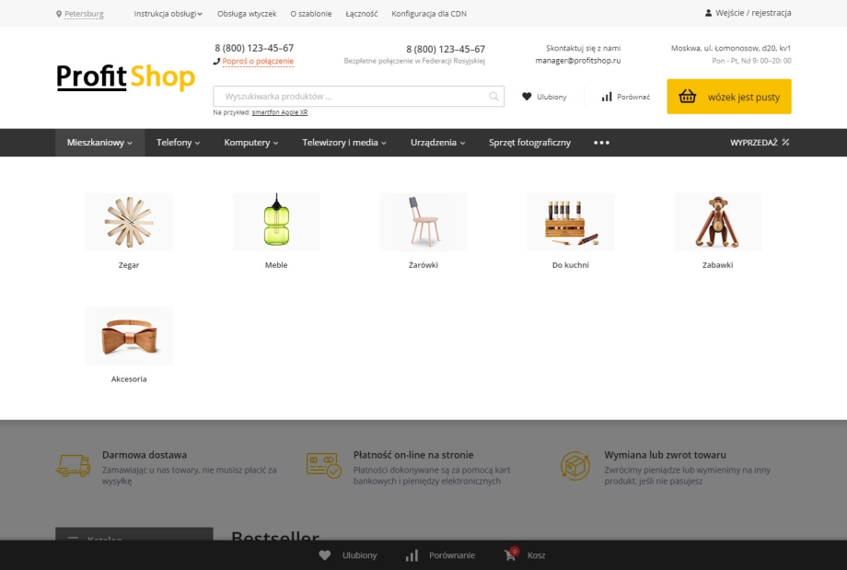
Task: Click bottom bar Ulubiony heart icon
Action: (x=325, y=555)
